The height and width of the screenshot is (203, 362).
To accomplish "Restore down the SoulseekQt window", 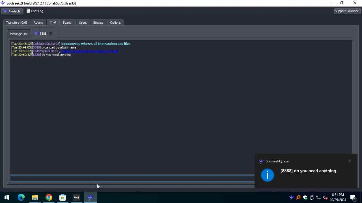I will click(342, 3).
